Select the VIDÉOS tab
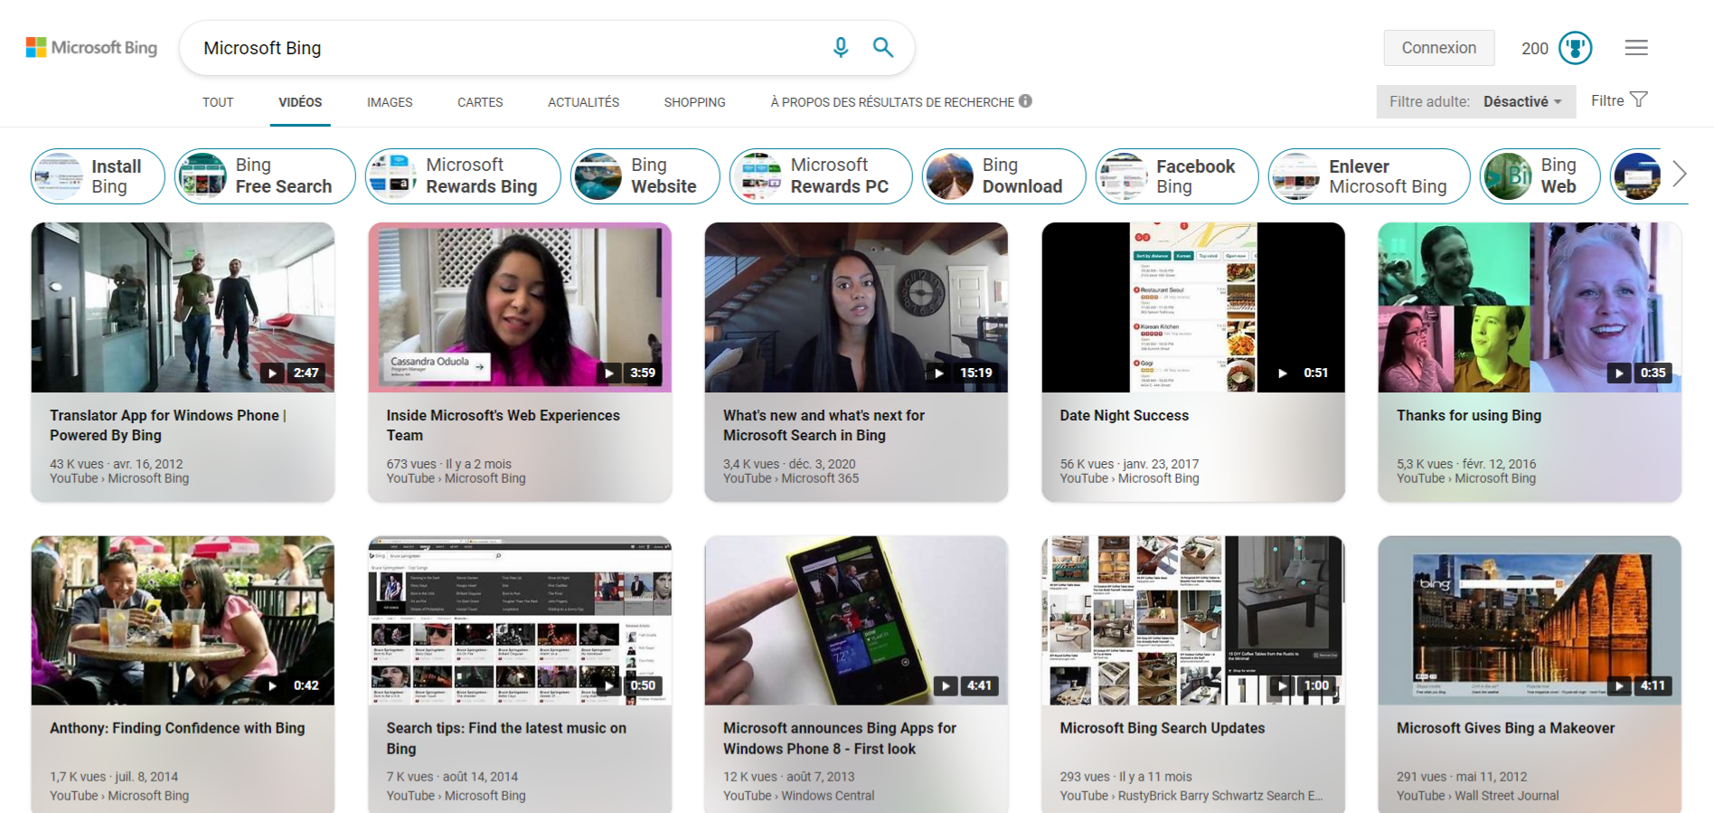Viewport: 1714px width, 813px height. [x=300, y=102]
